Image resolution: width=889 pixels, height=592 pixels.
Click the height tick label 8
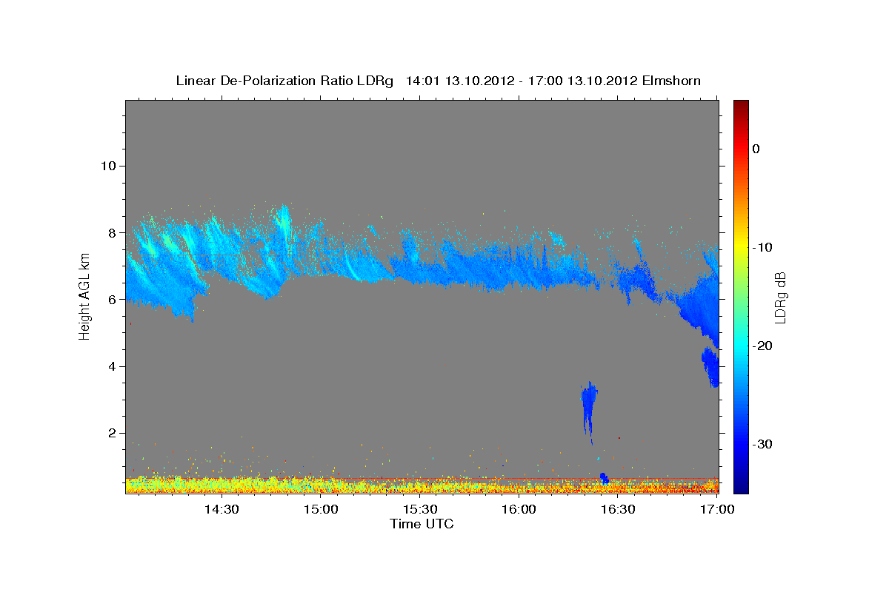[110, 232]
